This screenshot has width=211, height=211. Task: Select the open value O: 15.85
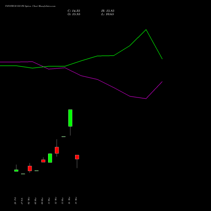(74, 14)
